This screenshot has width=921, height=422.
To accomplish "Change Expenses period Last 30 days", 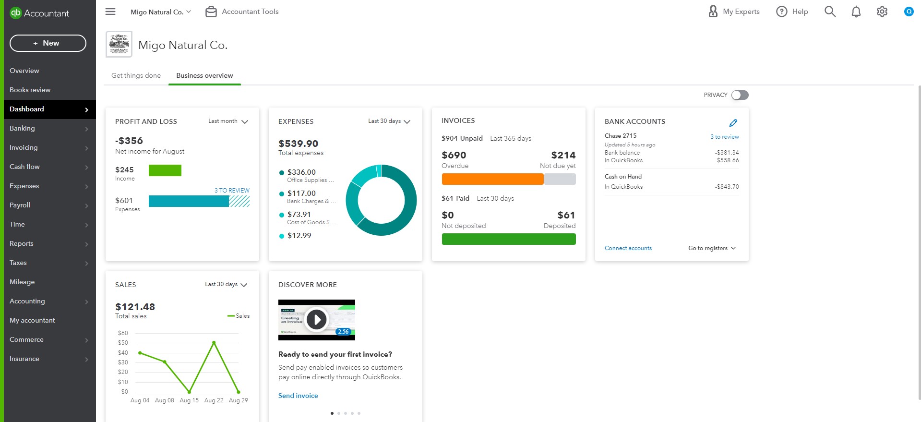I will tap(389, 121).
